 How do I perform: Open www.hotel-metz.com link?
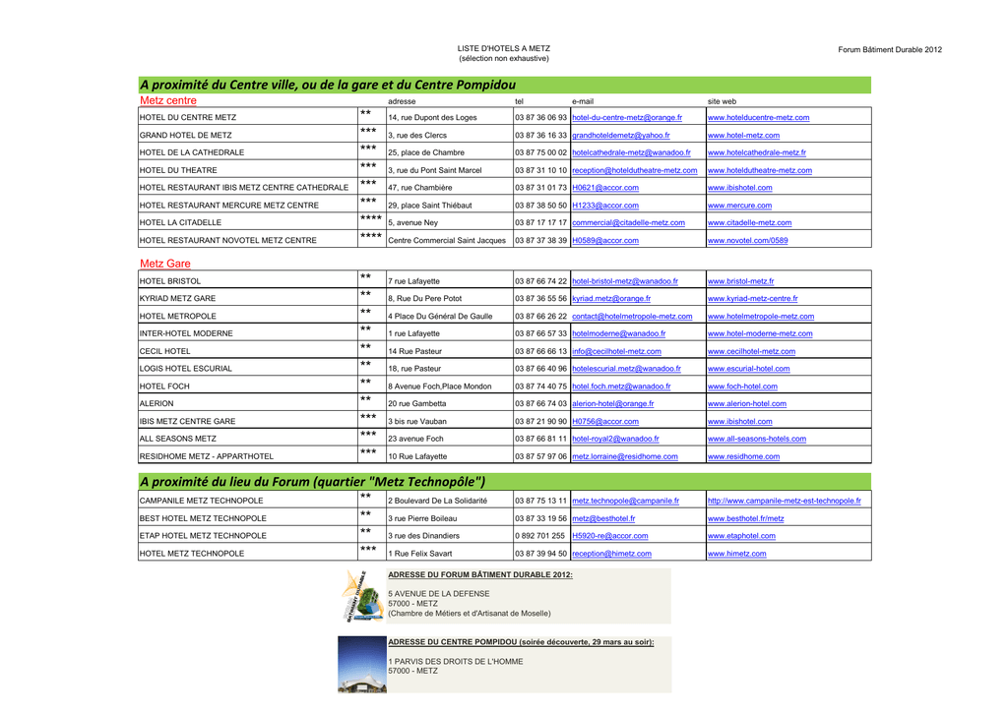(743, 136)
